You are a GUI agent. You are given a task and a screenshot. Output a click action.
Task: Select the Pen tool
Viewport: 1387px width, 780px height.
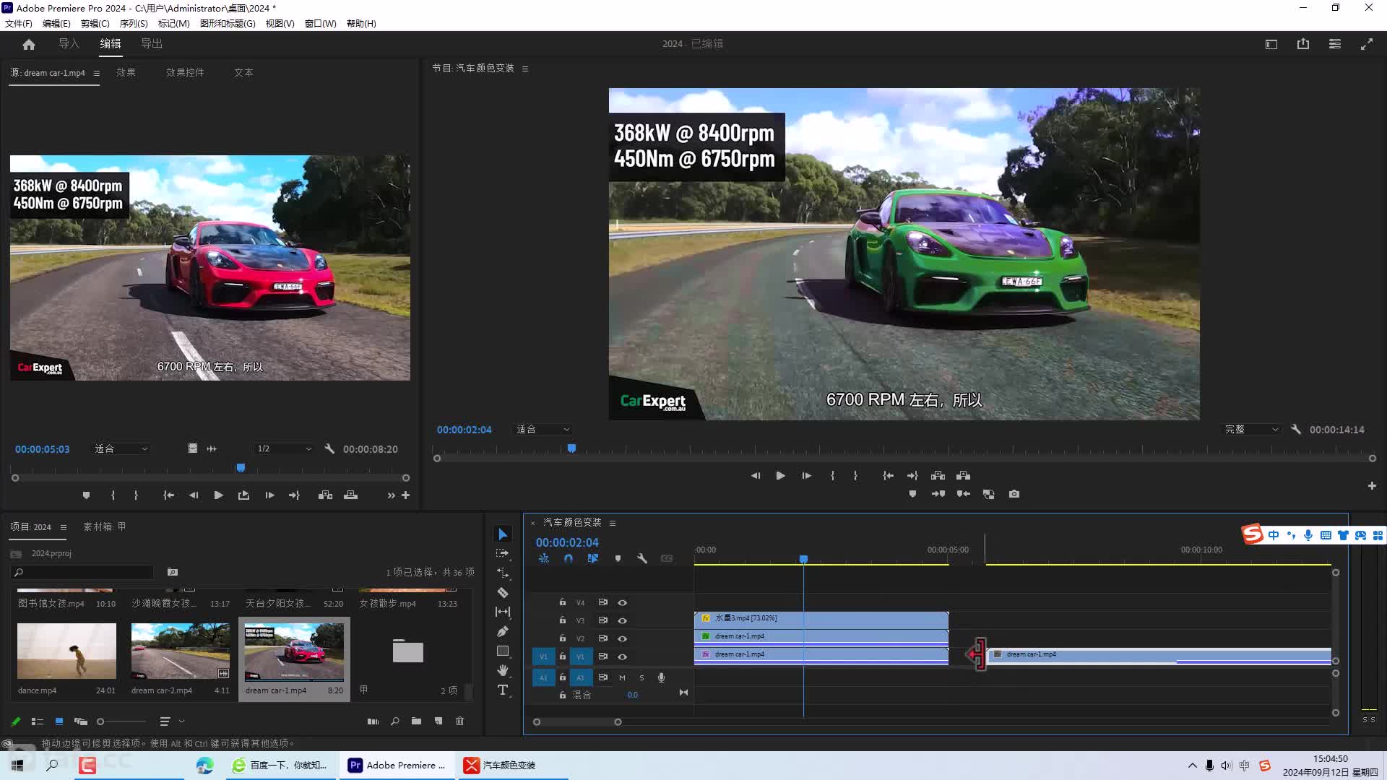[x=503, y=631]
